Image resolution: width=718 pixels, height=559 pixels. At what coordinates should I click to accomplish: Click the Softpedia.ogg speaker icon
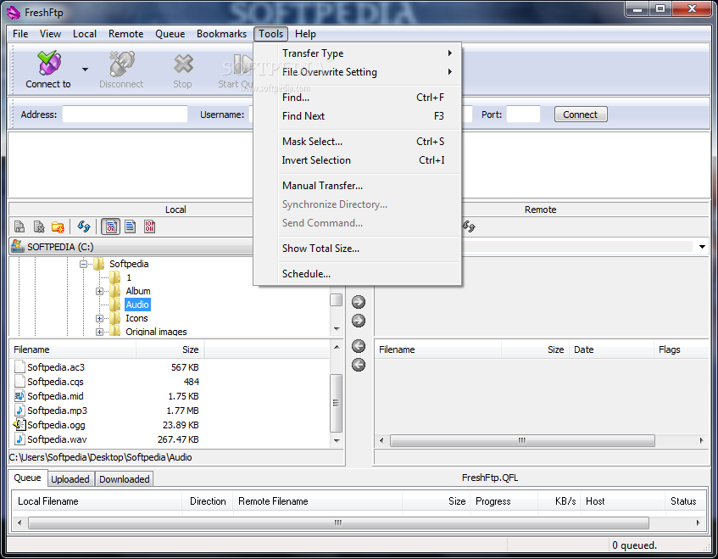tap(19, 425)
